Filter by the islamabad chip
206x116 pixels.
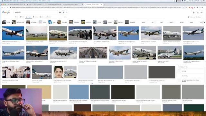click(130, 22)
